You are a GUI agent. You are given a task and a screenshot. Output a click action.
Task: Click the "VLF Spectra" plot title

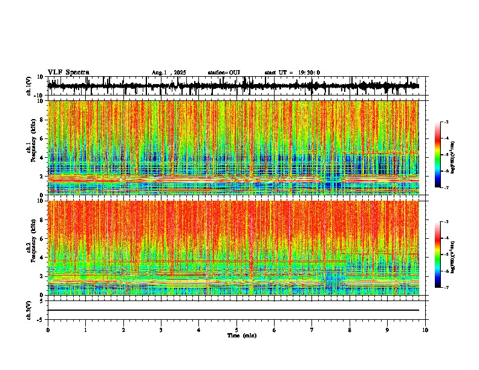(x=68, y=73)
